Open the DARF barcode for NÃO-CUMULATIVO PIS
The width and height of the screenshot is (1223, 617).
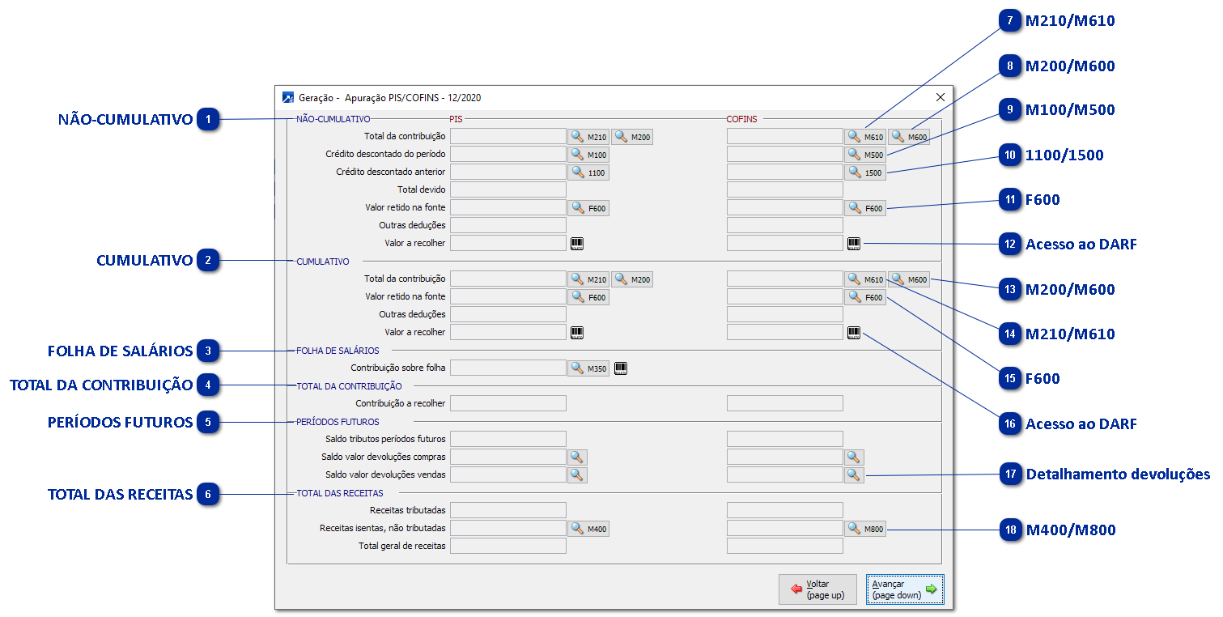click(x=577, y=243)
